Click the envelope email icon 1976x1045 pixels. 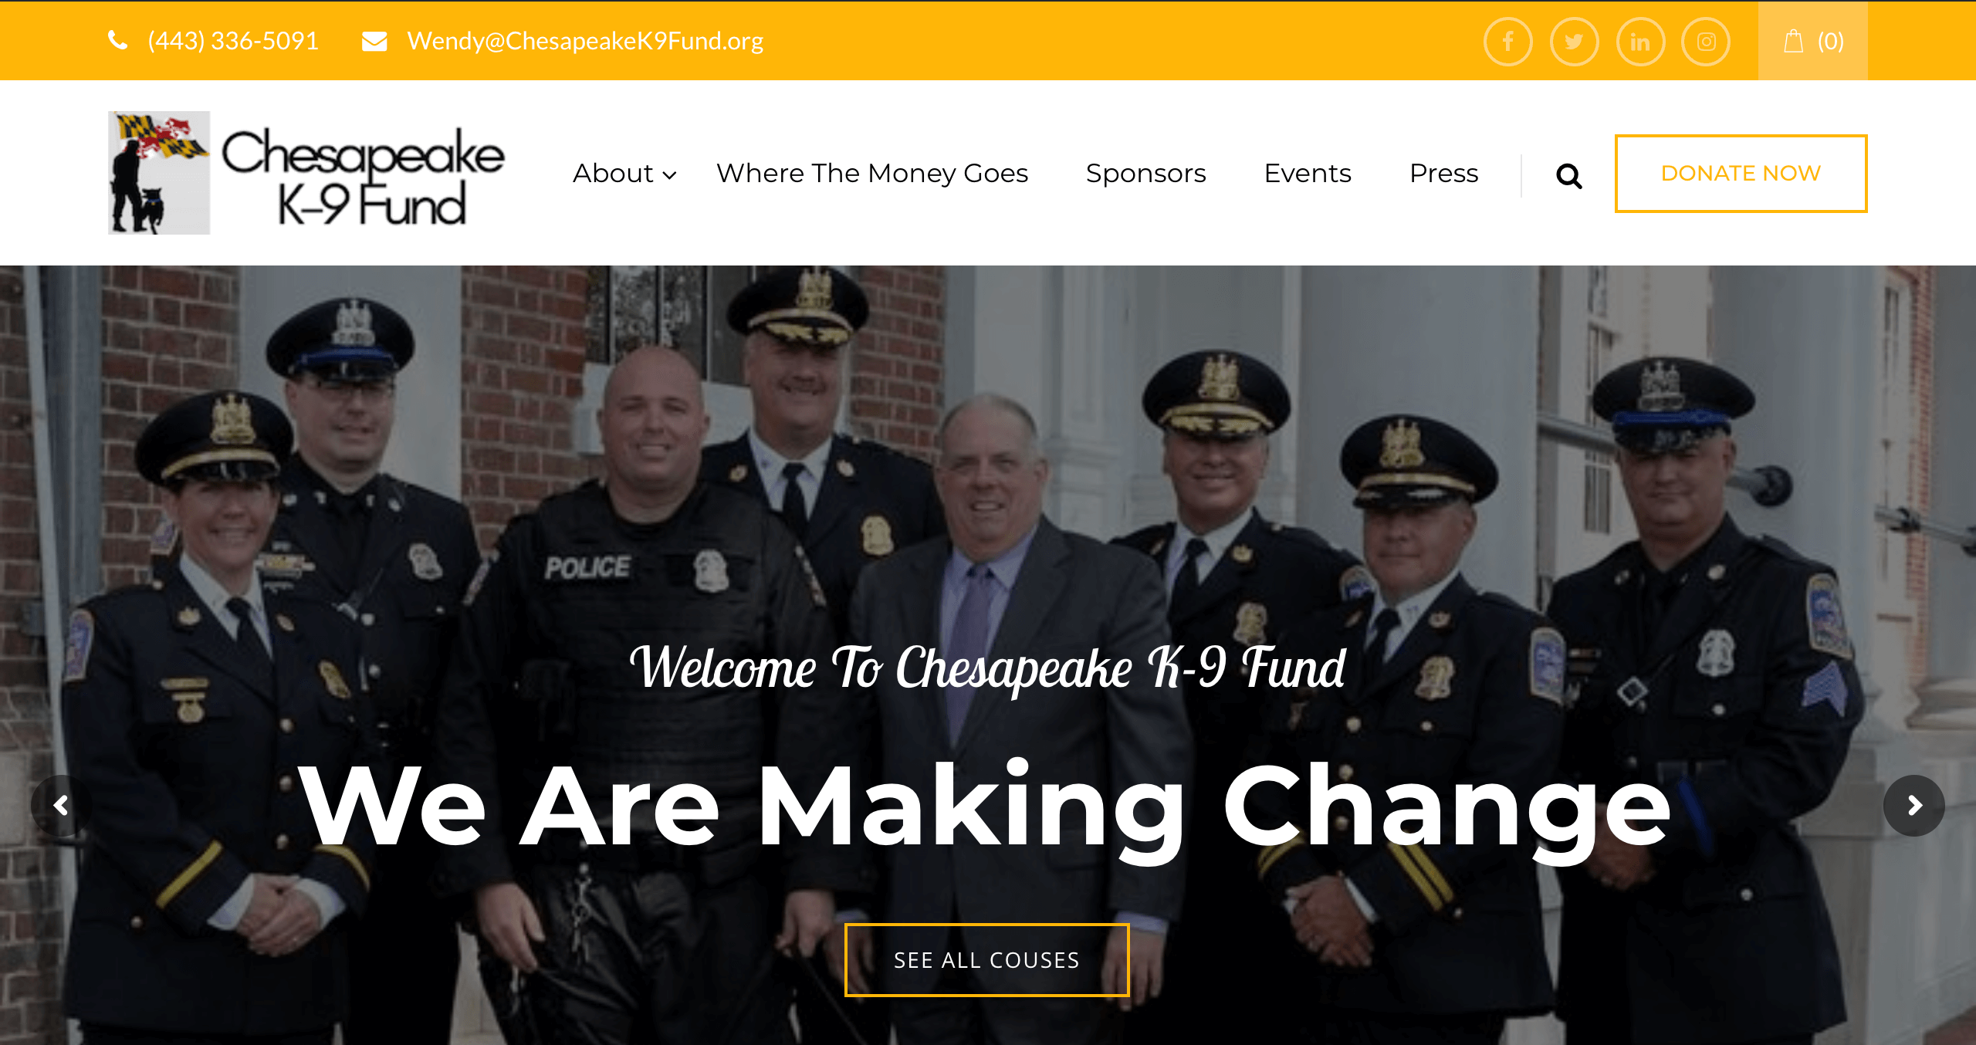tap(374, 41)
